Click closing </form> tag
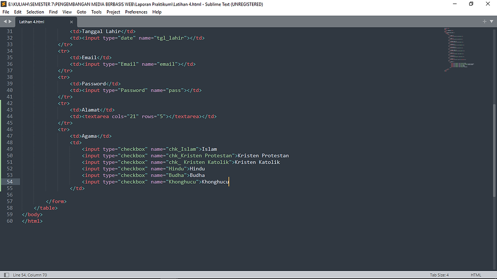 (x=56, y=202)
